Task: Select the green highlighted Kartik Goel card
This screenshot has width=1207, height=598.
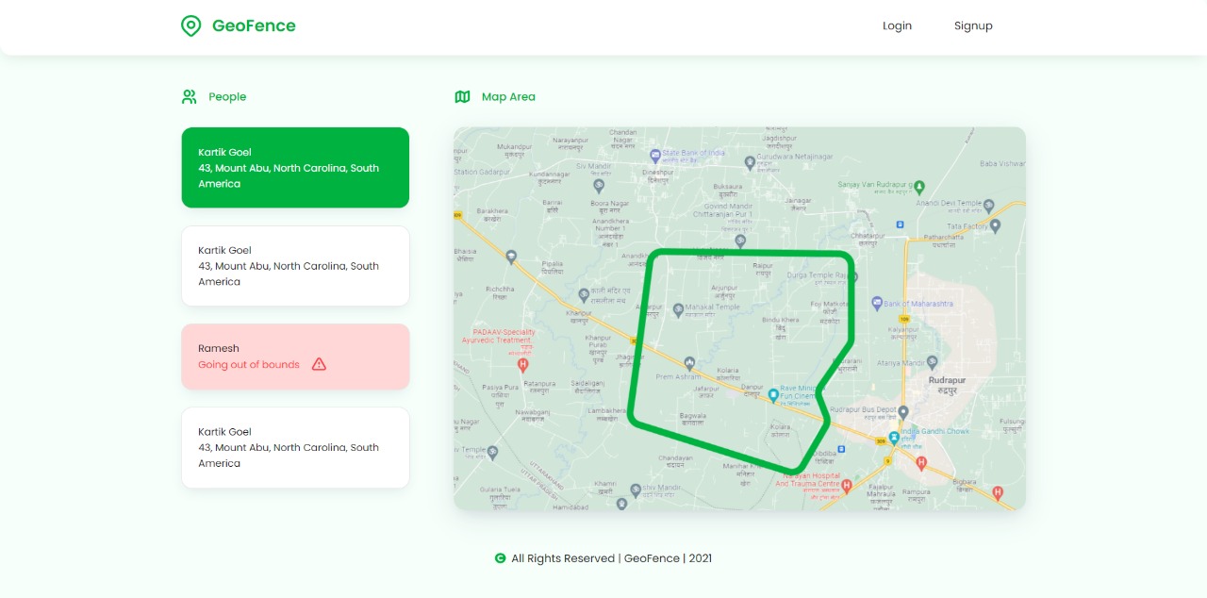Action: point(295,168)
